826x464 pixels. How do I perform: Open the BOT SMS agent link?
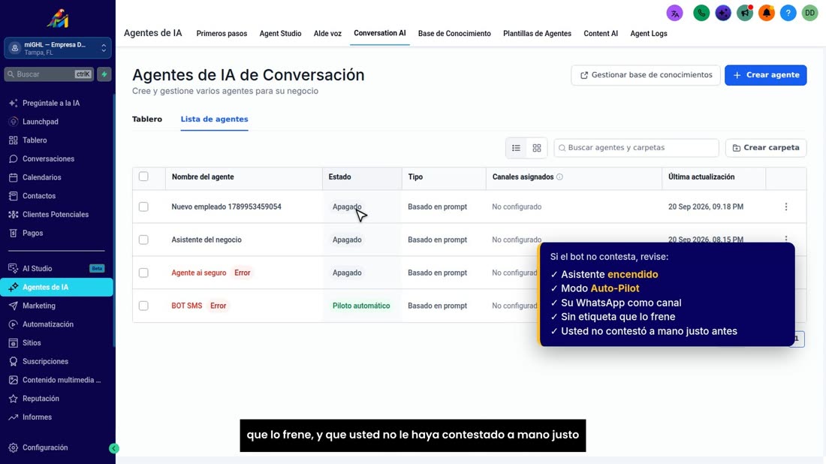186,306
